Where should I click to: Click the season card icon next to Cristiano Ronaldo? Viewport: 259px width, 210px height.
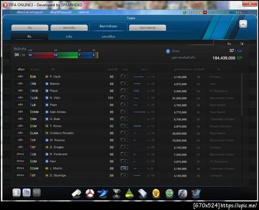47,133
